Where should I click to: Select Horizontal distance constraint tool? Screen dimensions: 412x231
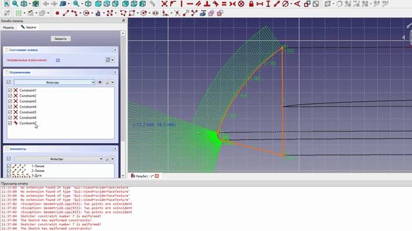259,4
